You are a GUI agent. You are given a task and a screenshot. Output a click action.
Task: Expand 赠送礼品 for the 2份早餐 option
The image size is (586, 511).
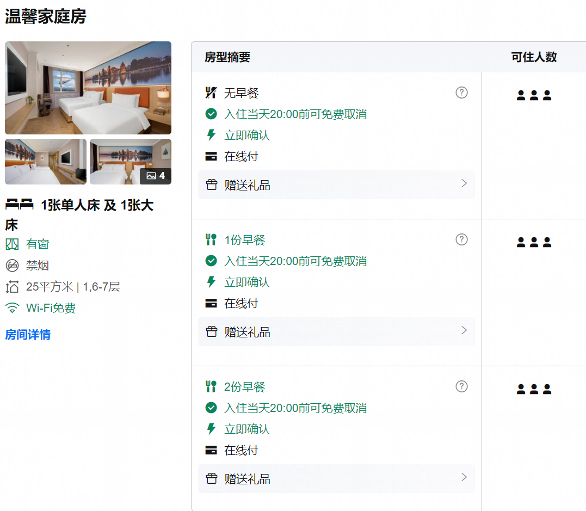[336, 478]
